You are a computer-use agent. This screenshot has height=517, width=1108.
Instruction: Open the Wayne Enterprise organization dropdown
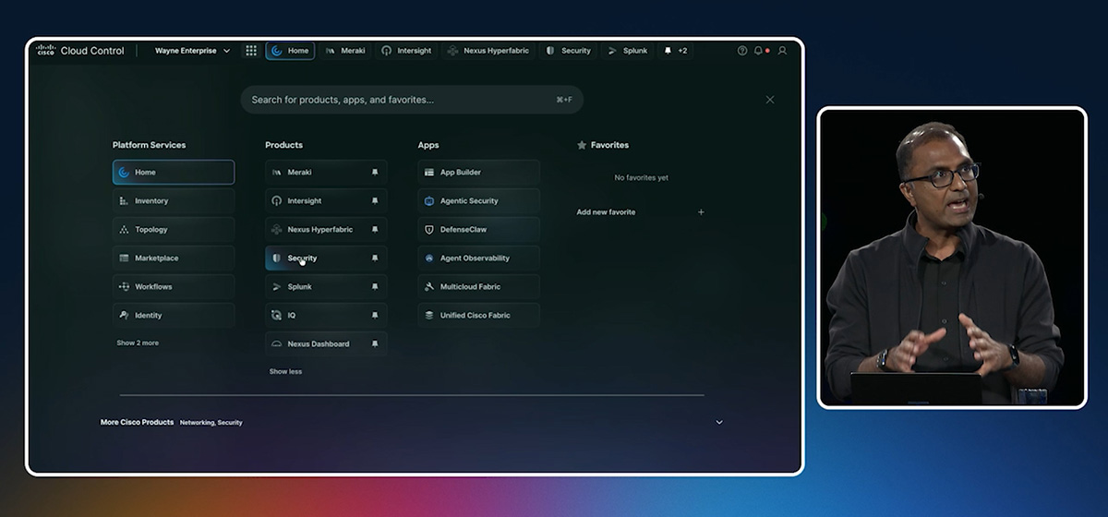click(192, 51)
